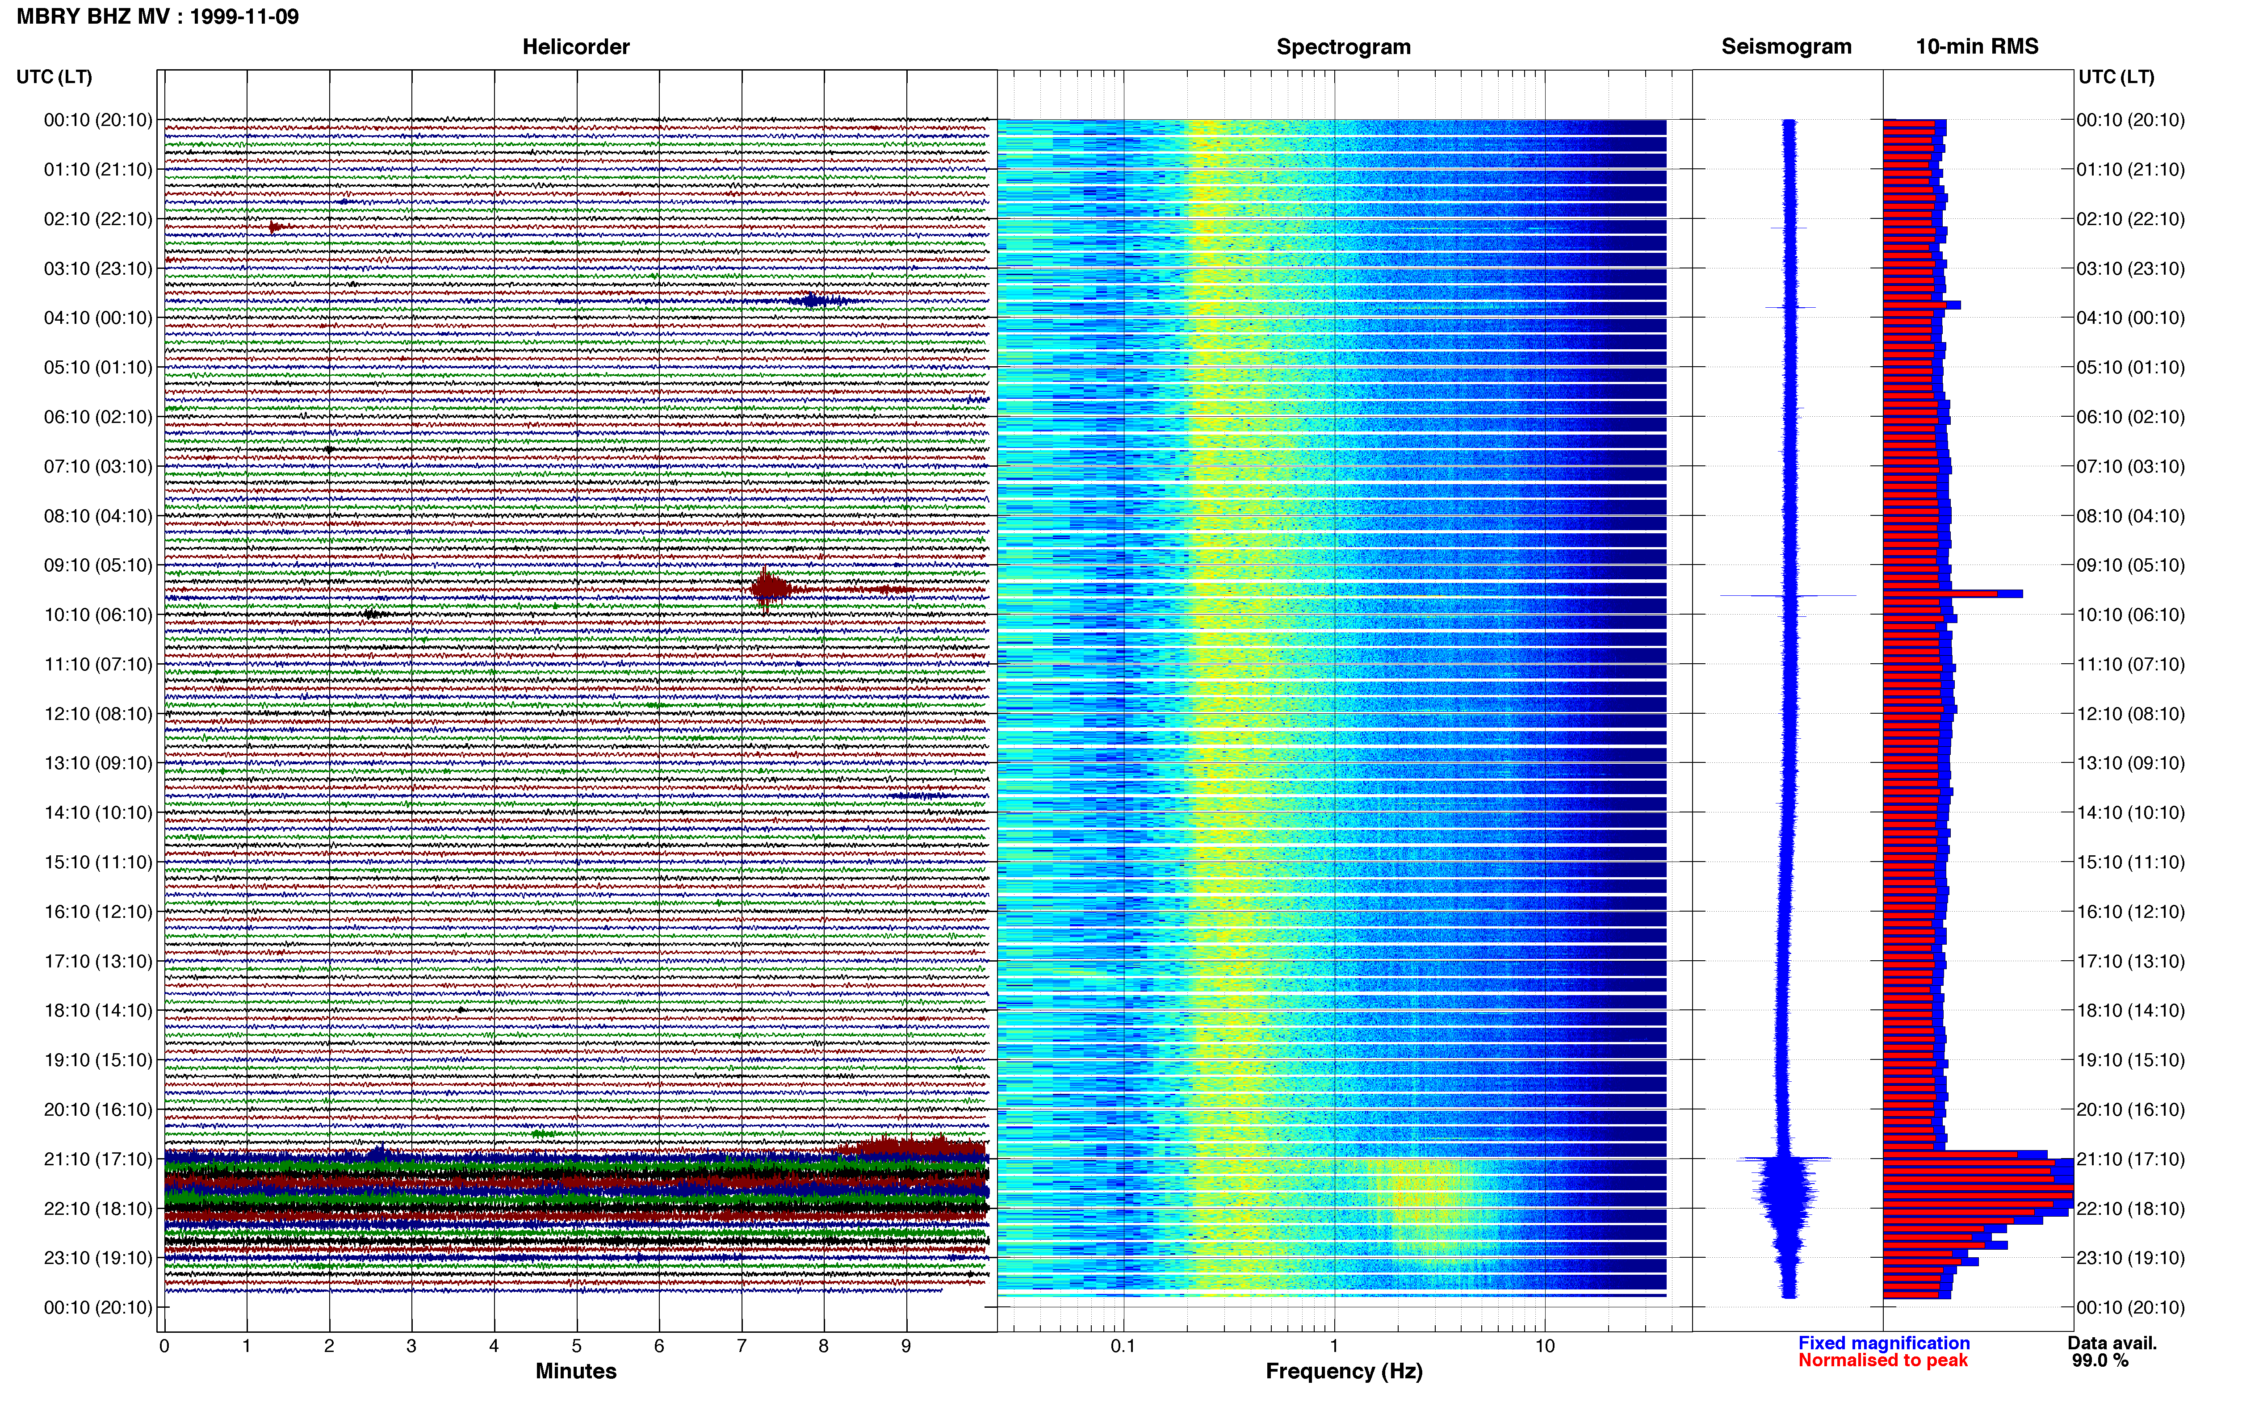This screenshot has height=1402, width=2242.
Task: Click the '07:10 (03:10)' label beside the RMS panel
Action: 2131,466
